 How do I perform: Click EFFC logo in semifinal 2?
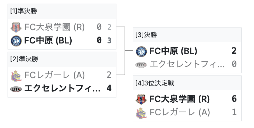point(16,88)
